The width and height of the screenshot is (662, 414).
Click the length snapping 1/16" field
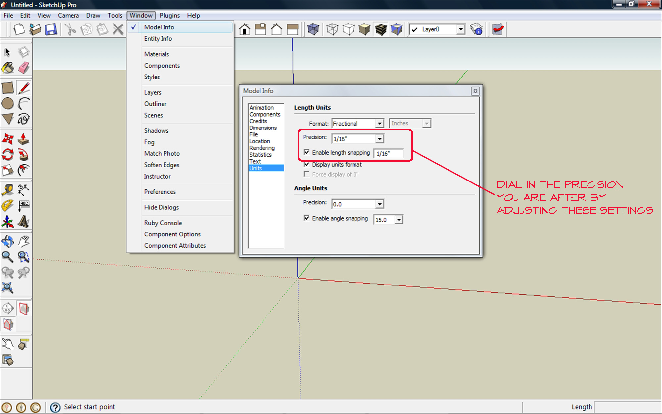(x=389, y=153)
